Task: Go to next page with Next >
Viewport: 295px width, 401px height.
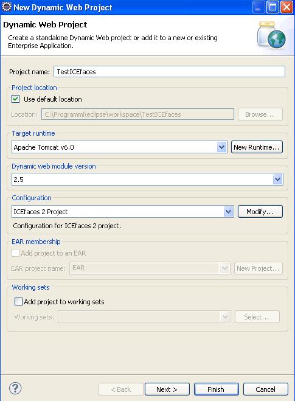Action: (x=167, y=389)
